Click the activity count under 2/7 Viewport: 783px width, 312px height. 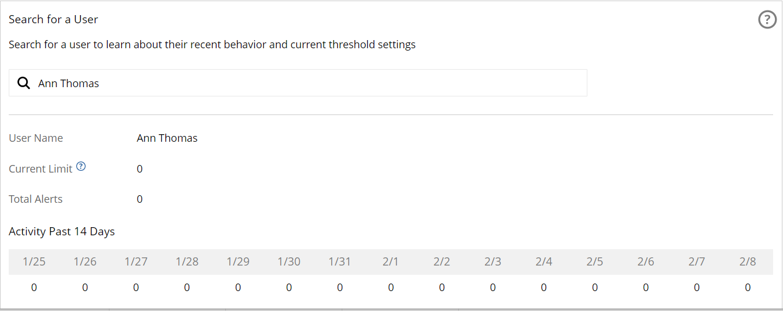[697, 288]
